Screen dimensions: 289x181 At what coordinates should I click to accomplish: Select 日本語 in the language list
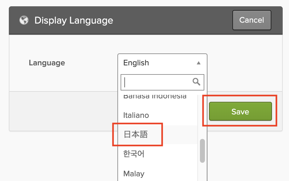(x=136, y=134)
